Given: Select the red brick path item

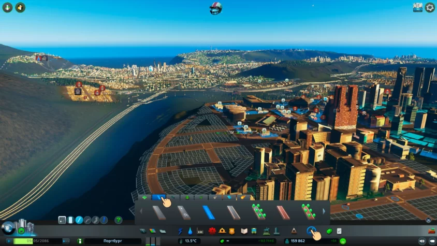Looking at the screenshot, I should pos(283,212).
